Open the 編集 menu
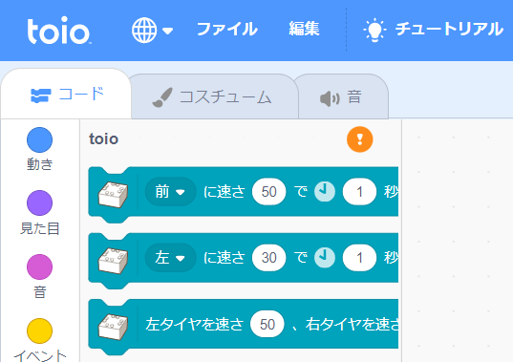Viewport: 513px width, 362px height. [304, 29]
